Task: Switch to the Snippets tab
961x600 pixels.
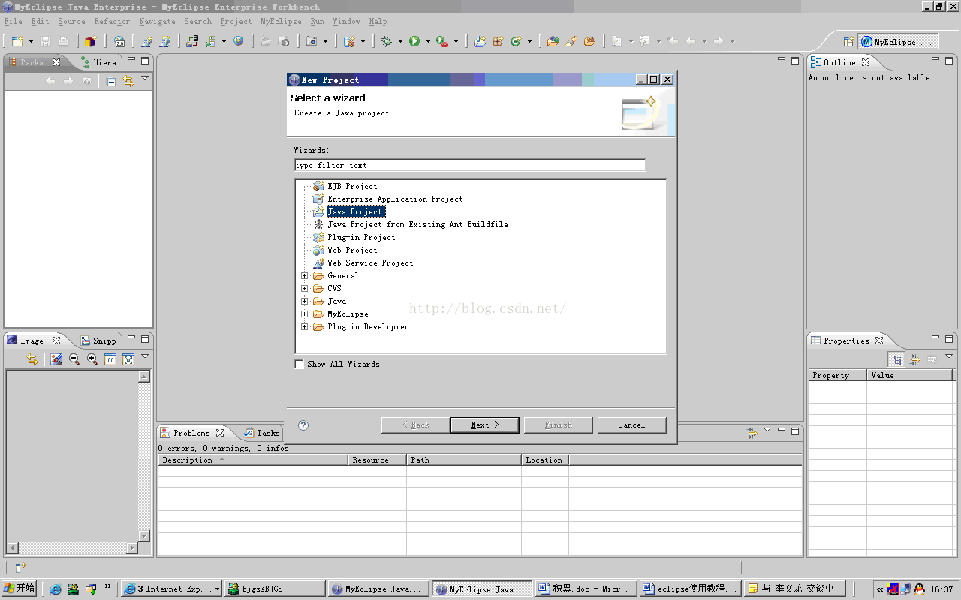Action: [x=98, y=340]
